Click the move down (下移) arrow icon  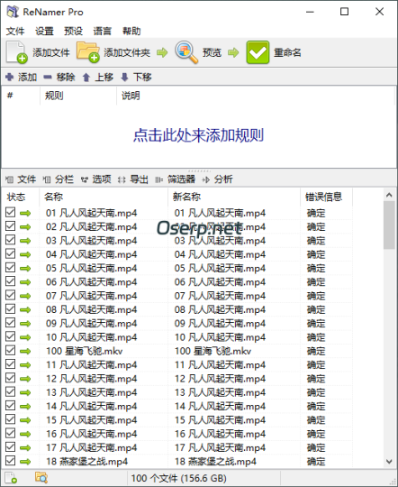124,77
